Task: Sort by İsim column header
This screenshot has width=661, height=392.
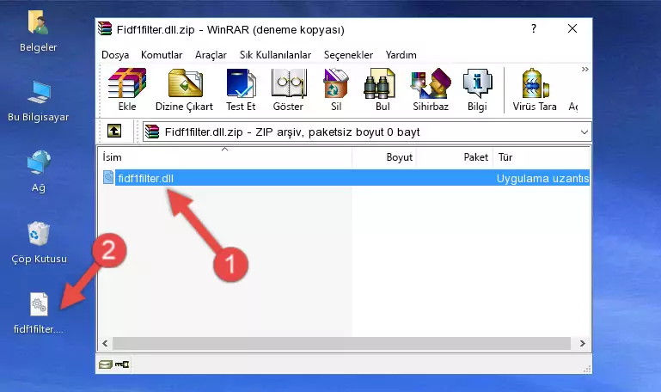Action: (x=225, y=157)
